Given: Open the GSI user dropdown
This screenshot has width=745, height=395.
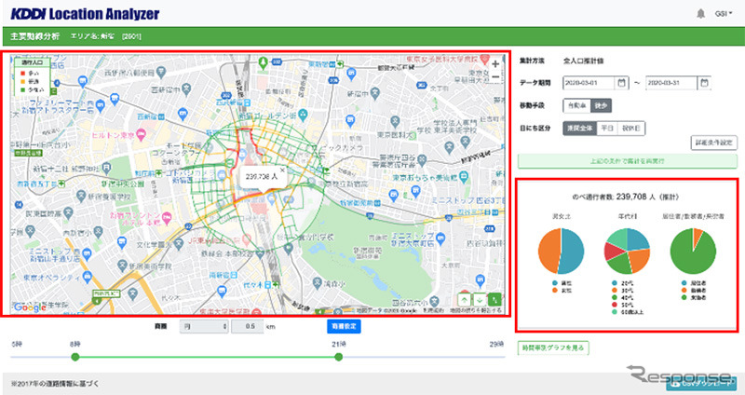Looking at the screenshot, I should [x=724, y=14].
